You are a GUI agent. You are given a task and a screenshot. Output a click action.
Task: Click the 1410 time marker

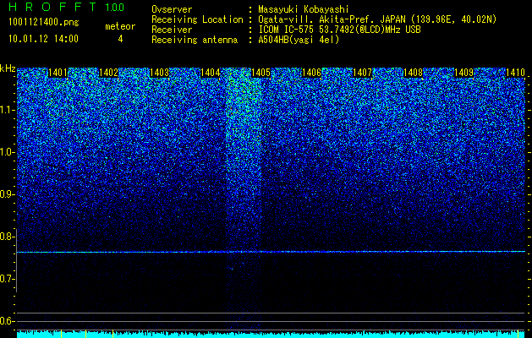(x=515, y=73)
